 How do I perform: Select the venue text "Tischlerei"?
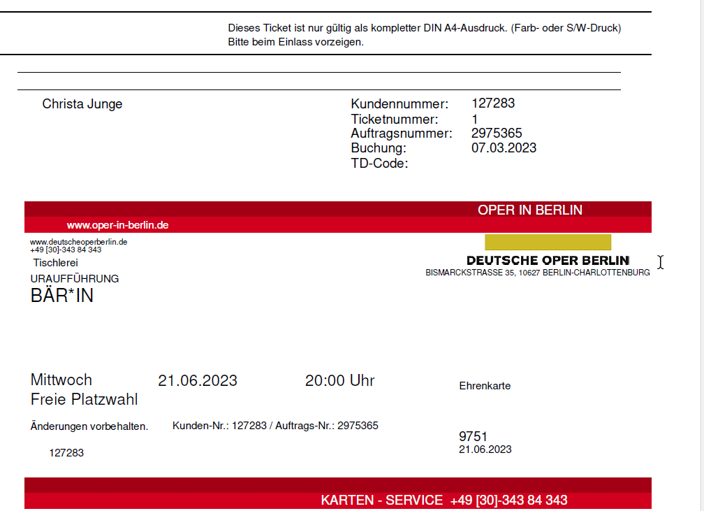coord(55,262)
